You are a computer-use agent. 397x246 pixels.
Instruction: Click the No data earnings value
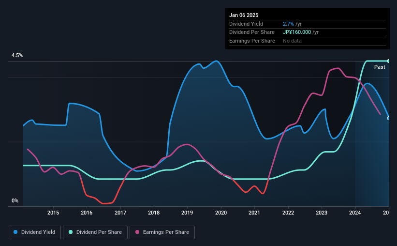pos(292,41)
